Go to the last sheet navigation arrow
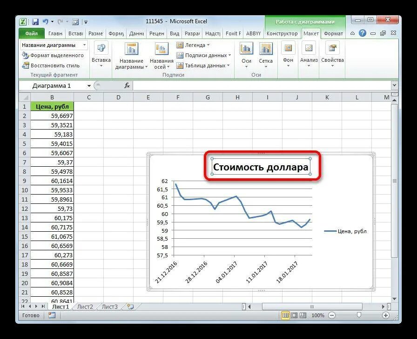417x339 pixels. [x=43, y=306]
